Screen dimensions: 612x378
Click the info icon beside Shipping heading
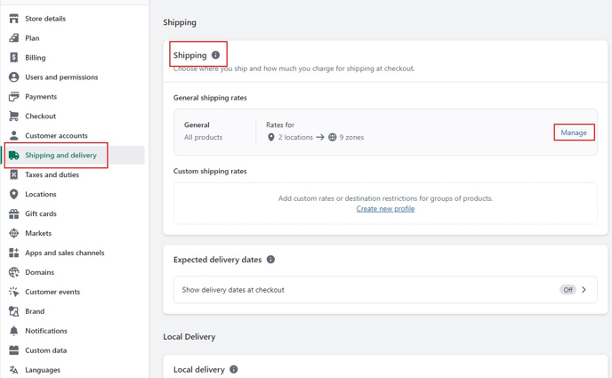[215, 55]
